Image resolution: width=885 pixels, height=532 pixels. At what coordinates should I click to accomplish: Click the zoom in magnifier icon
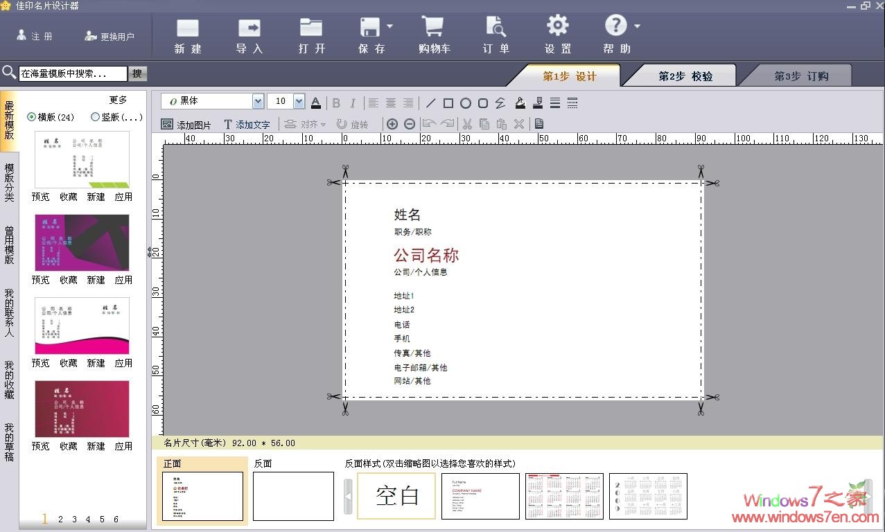[392, 124]
